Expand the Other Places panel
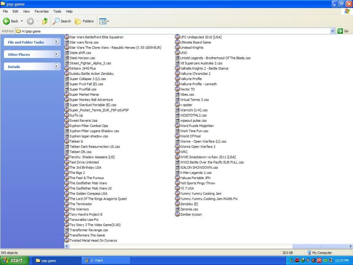 (x=56, y=54)
